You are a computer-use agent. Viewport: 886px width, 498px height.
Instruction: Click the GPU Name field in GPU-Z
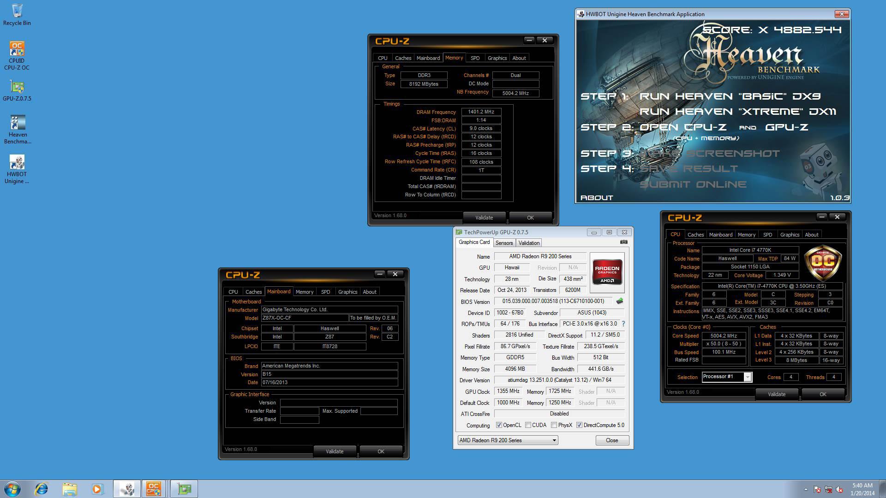point(540,256)
